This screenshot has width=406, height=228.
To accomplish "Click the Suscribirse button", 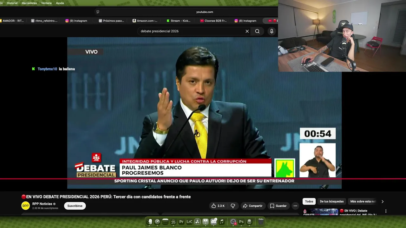I will coord(75,206).
